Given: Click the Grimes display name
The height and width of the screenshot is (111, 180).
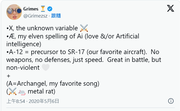Looking at the screenshot, I should (31, 9).
